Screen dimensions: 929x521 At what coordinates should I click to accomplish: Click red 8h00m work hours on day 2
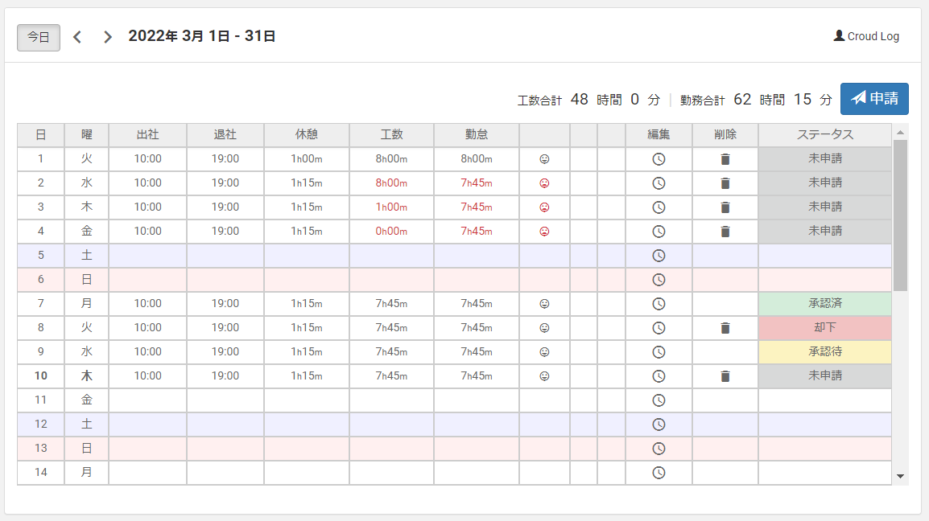click(391, 183)
